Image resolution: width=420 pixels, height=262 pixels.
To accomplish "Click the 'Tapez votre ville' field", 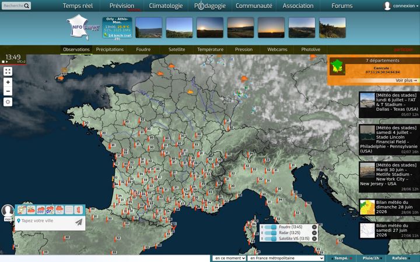I will point(47,221).
